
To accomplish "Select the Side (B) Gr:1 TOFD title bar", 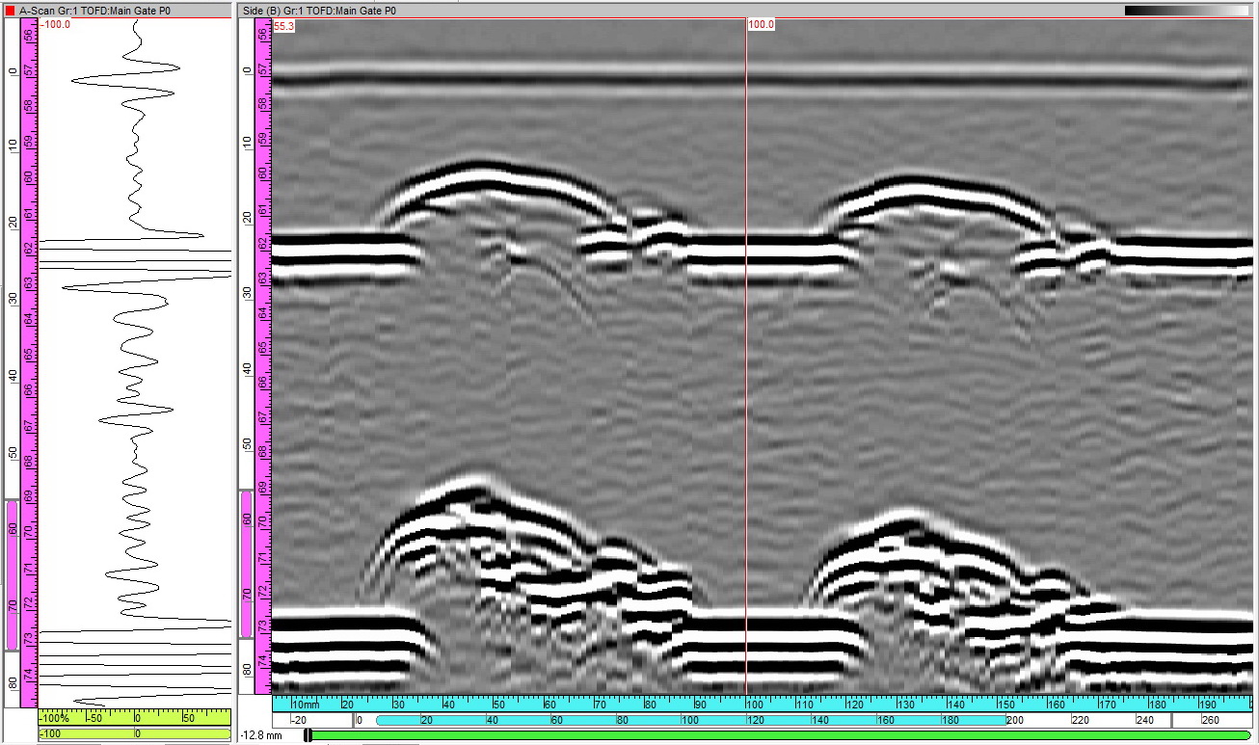I will (747, 10).
